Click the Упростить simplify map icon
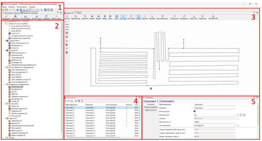The width and height of the screenshot is (262, 141). point(194,16)
